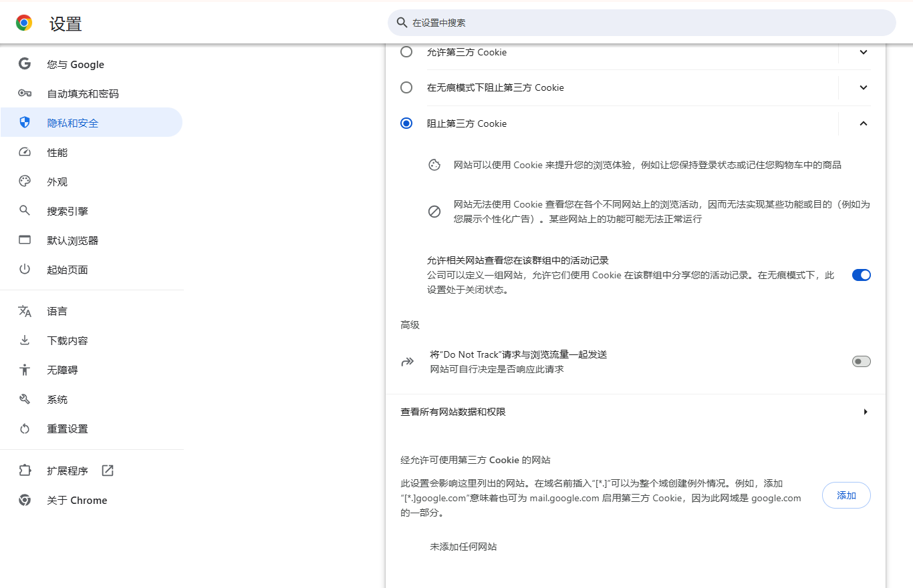Collapse the 阻止第三方 Cookie details chevron
The image size is (913, 588).
[x=864, y=123]
